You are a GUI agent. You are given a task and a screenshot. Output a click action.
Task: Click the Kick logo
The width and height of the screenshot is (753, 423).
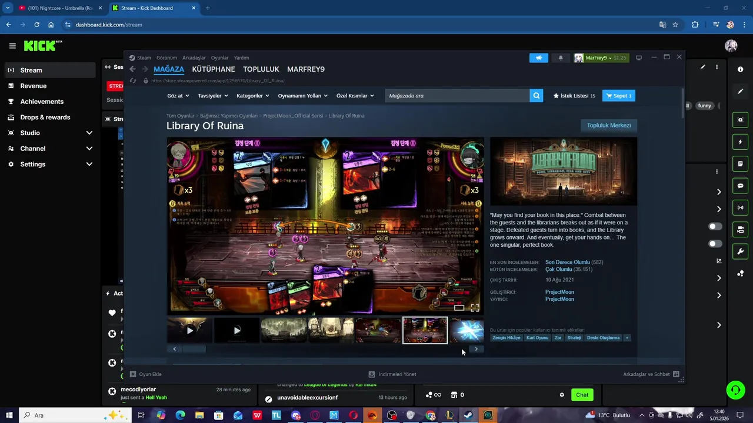click(43, 46)
